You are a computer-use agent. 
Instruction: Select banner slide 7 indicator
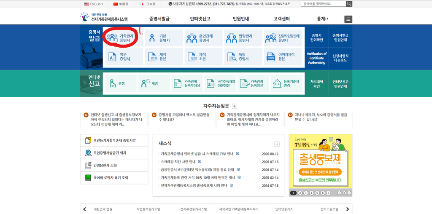(328, 193)
